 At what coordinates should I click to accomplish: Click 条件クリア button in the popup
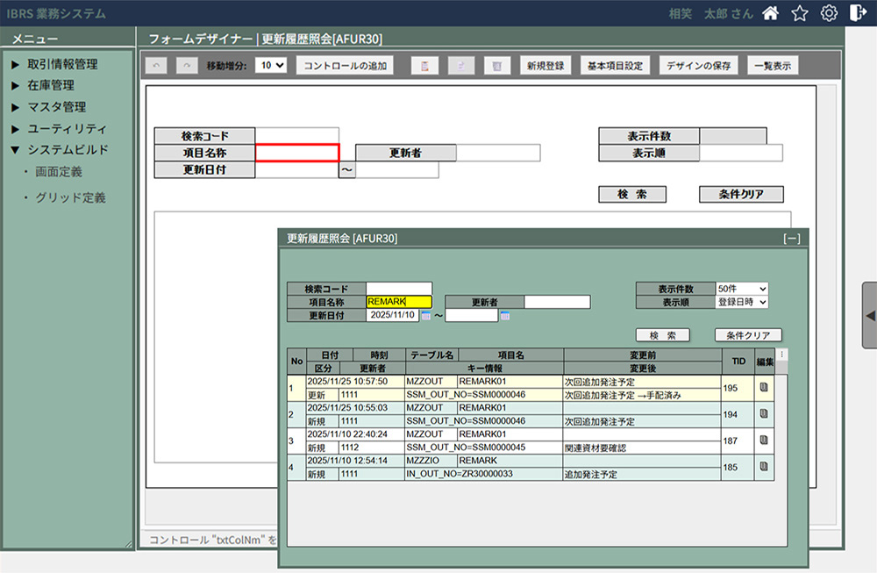pyautogui.click(x=748, y=335)
